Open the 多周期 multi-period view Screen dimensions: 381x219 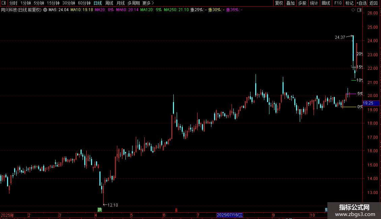[x=134, y=3]
